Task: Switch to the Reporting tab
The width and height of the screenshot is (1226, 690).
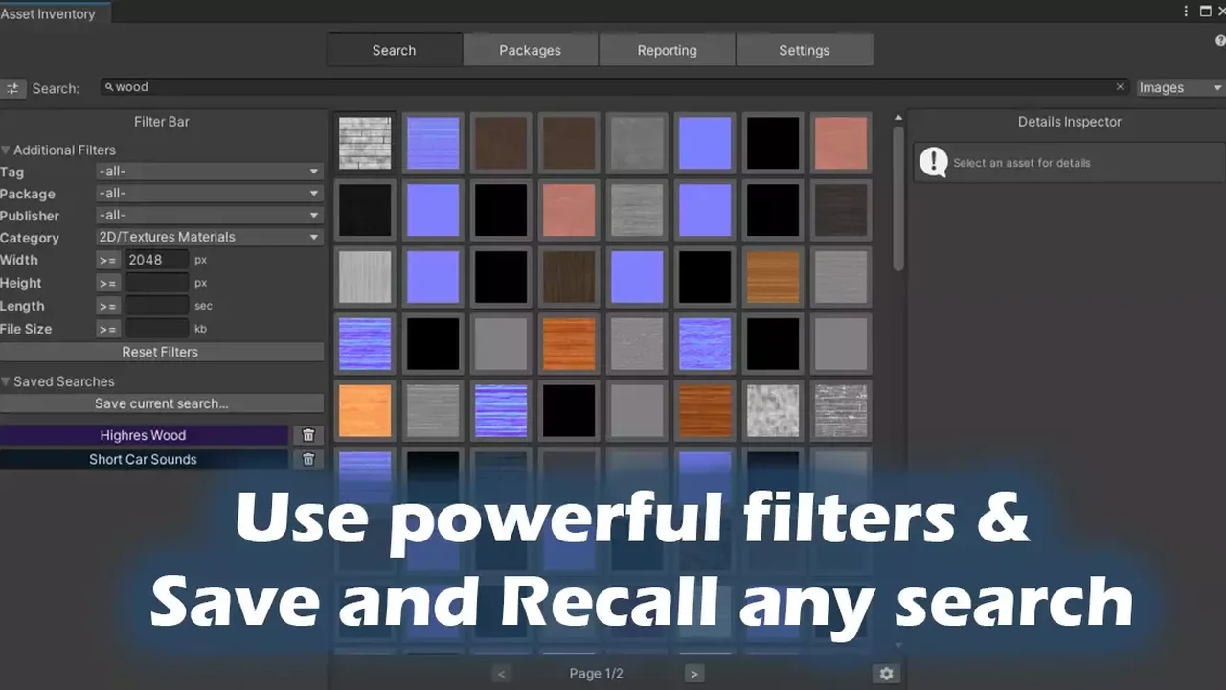Action: [668, 50]
